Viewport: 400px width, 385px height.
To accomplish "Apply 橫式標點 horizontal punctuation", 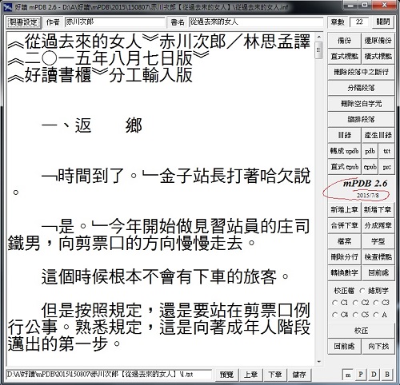I will 378,56.
